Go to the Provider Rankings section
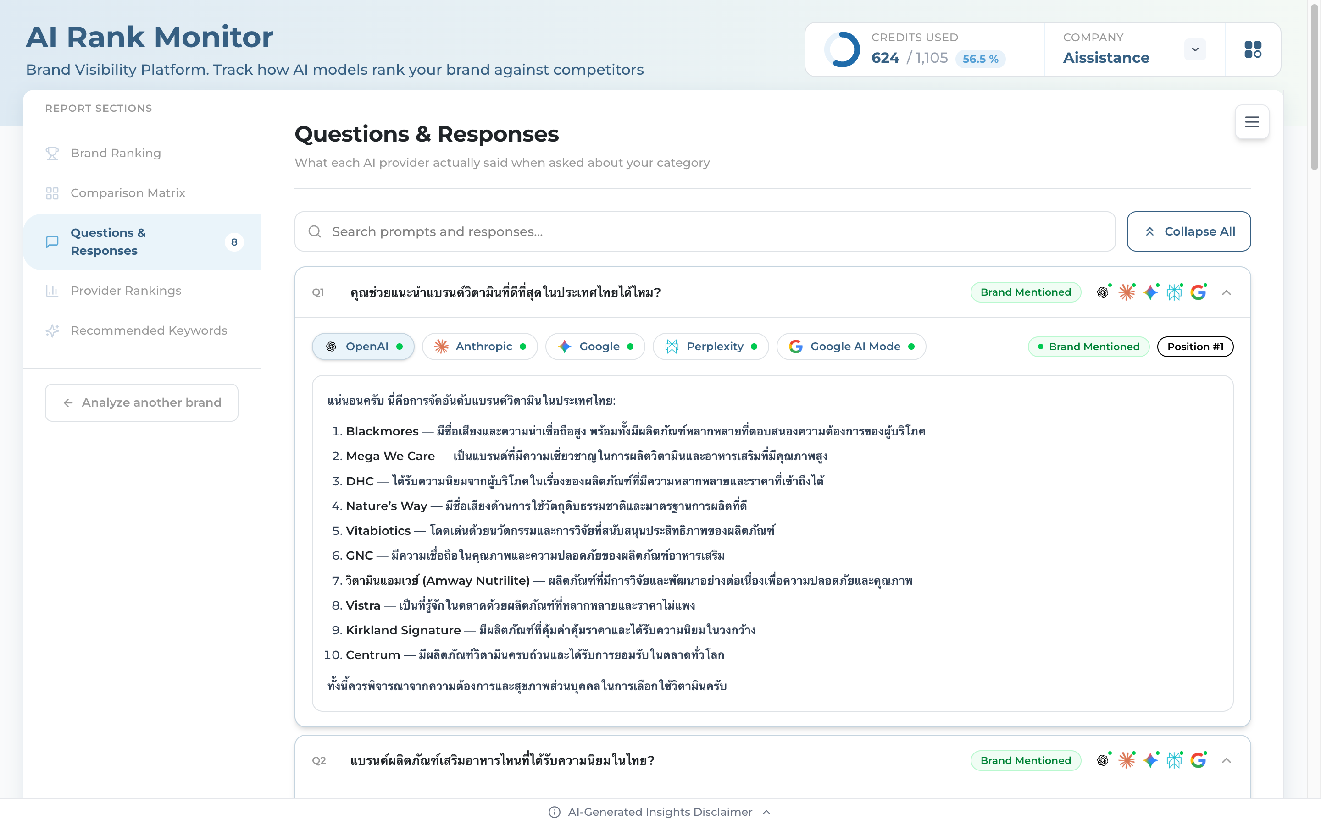The height and width of the screenshot is (825, 1321). coord(142,291)
